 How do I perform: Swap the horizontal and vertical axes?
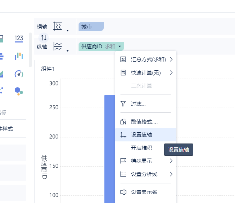44,37
